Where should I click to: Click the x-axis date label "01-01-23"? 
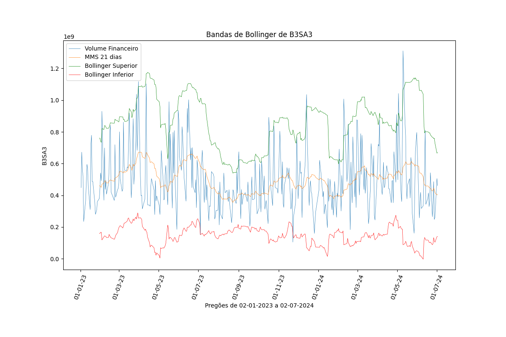[x=80, y=287]
